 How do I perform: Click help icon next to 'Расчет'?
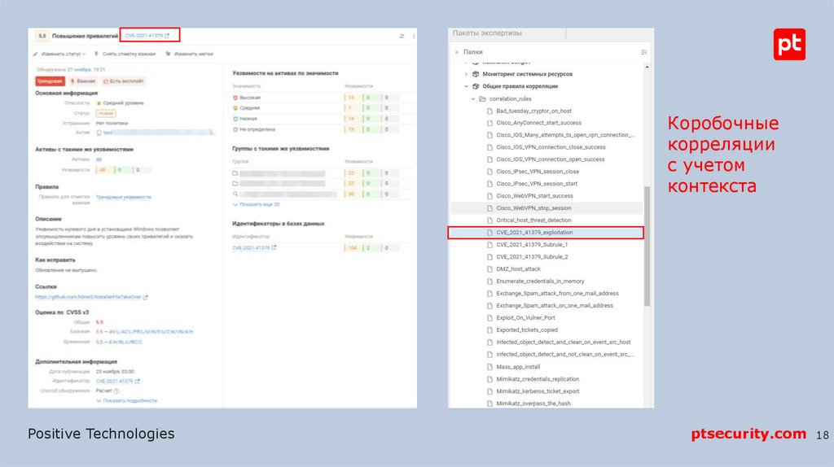pyautogui.click(x=116, y=391)
